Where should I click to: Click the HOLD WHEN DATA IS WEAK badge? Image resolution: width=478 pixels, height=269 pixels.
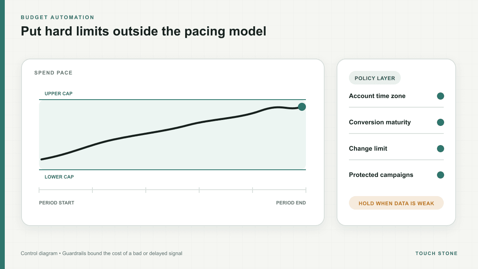pyautogui.click(x=396, y=203)
